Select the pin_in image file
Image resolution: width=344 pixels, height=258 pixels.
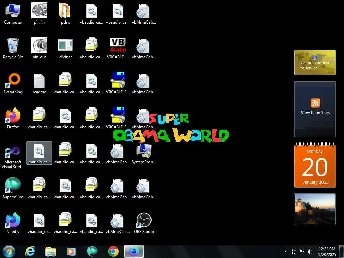click(x=39, y=13)
